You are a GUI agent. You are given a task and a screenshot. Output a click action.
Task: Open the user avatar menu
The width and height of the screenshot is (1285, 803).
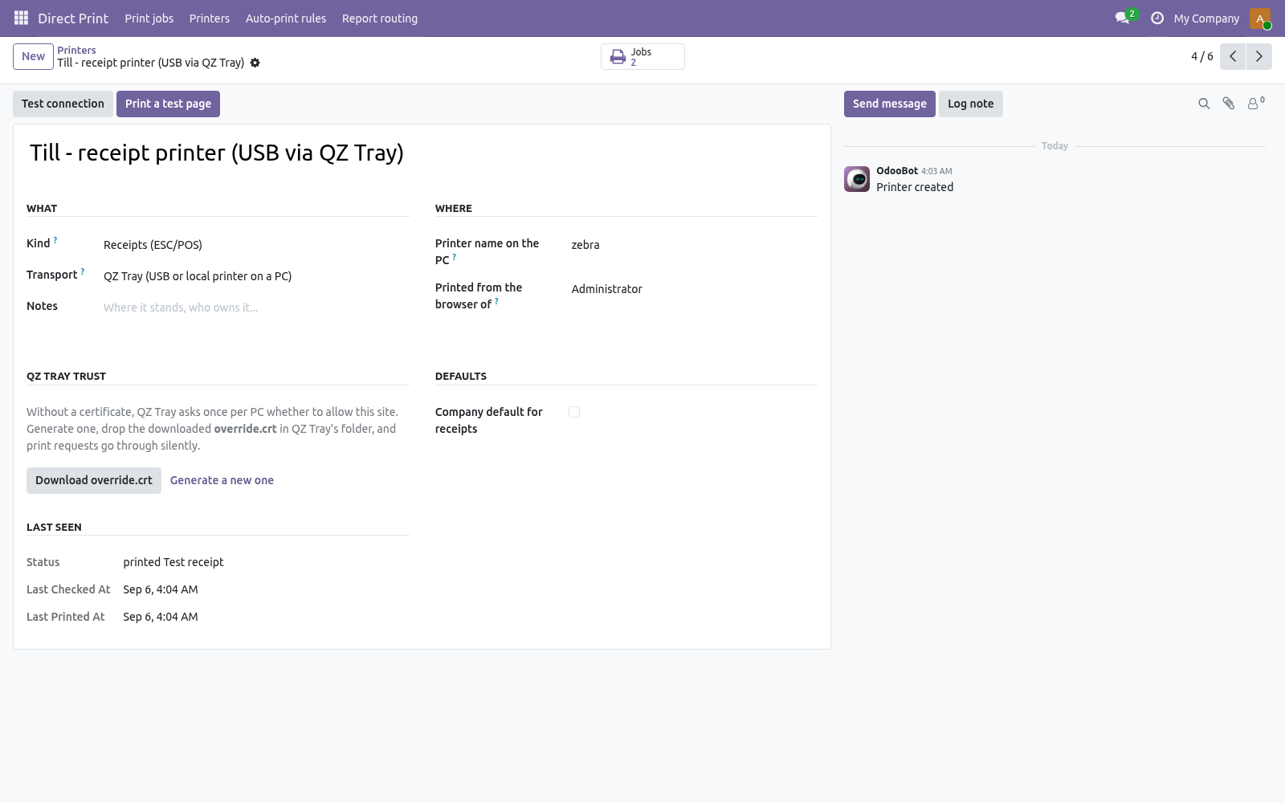(1260, 18)
